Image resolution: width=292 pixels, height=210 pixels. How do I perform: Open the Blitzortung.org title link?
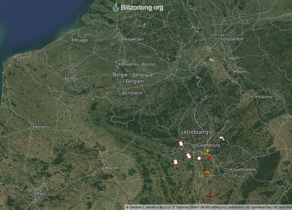pos(142,7)
